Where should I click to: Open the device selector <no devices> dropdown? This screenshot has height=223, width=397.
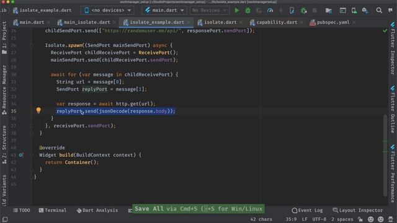(107, 11)
